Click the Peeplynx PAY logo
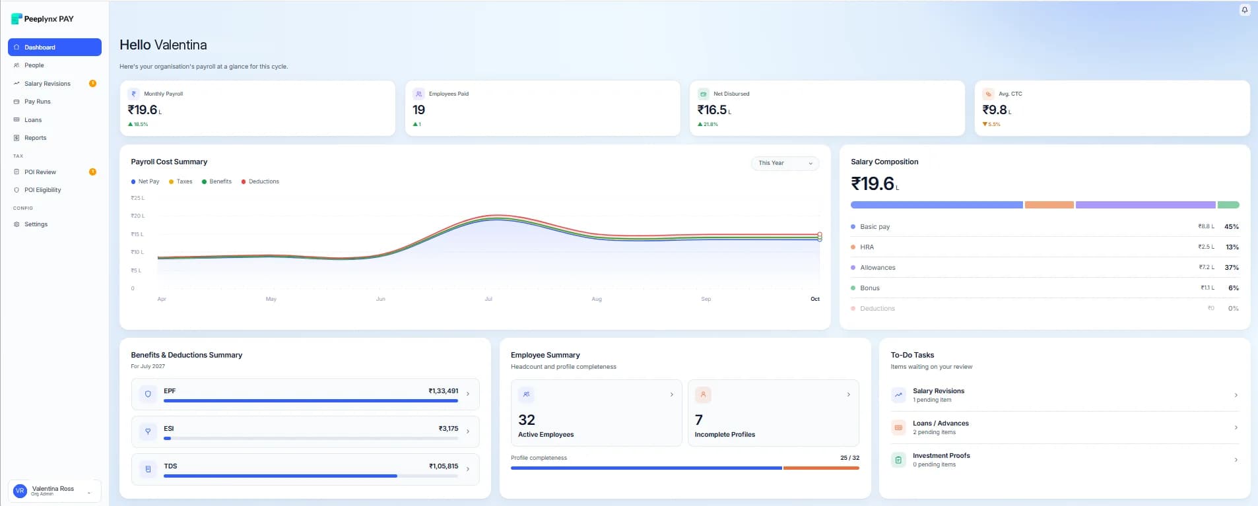 click(x=42, y=18)
